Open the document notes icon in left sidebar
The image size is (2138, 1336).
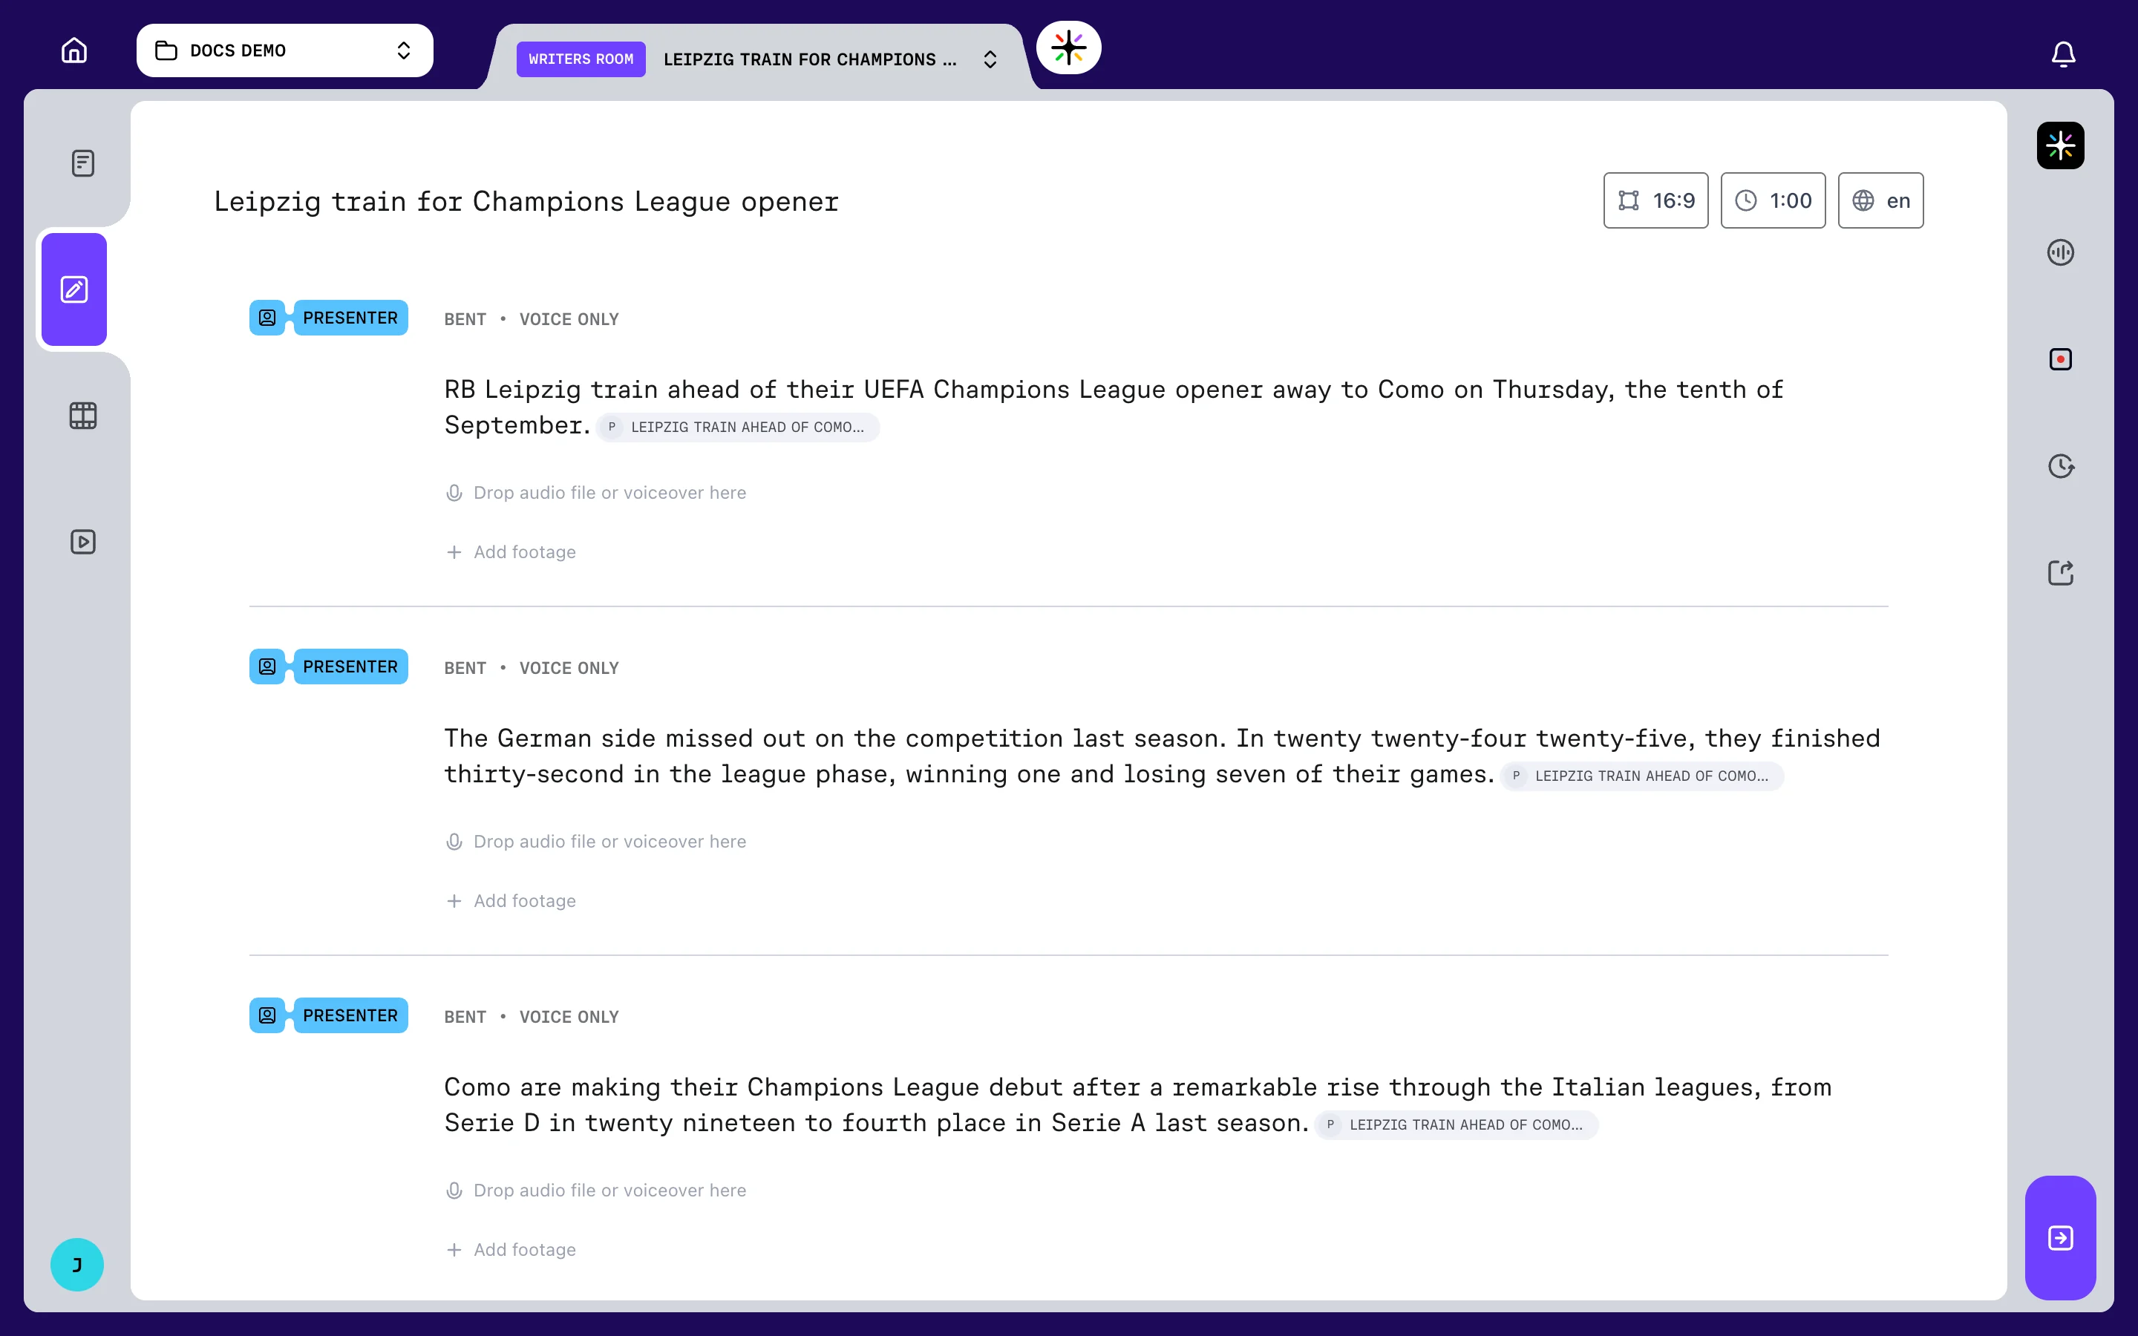[83, 163]
